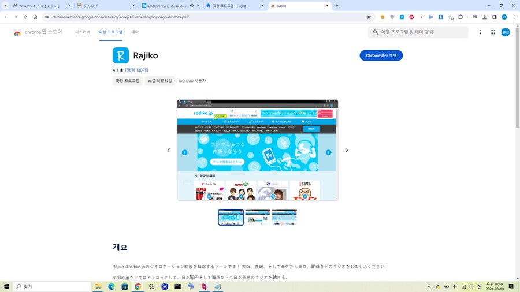Click Chrome에서 삭제 button
Screen dimensions: 520x292
[x=381, y=55]
